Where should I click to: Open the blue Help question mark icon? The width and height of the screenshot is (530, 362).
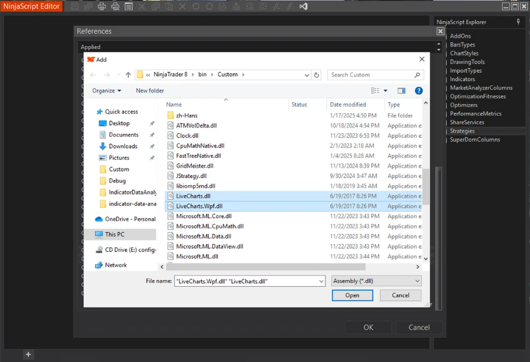click(419, 91)
